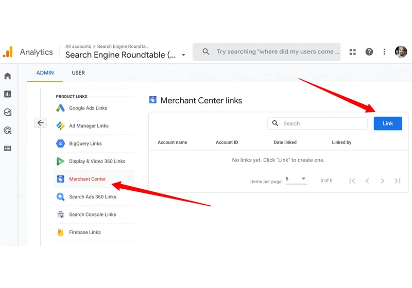Switch to the ADMIN tab
The height and width of the screenshot is (288, 412).
45,73
